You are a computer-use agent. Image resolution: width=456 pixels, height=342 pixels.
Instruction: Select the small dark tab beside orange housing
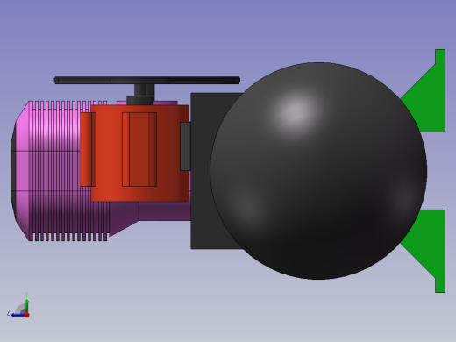point(185,146)
